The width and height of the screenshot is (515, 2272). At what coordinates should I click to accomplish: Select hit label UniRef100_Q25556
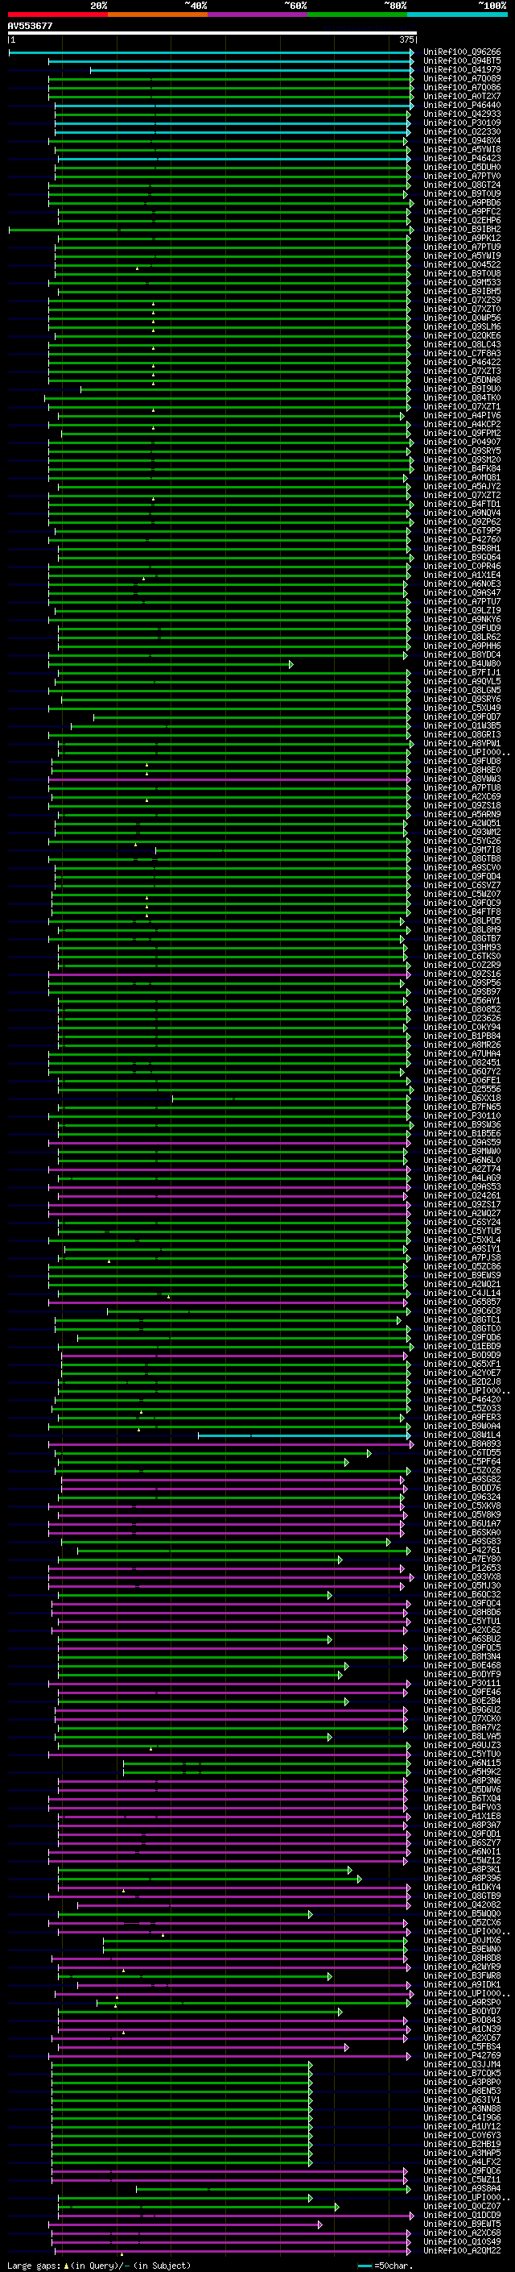tap(461, 1090)
